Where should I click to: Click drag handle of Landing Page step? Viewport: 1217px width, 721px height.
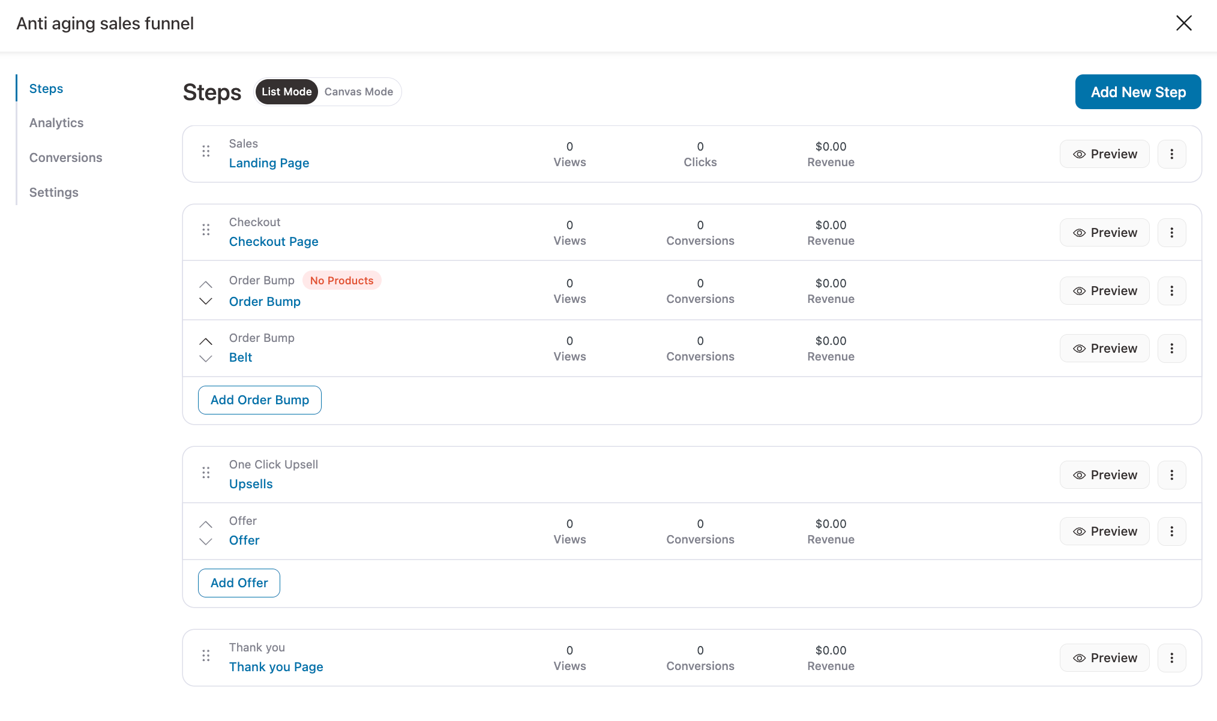(206, 151)
